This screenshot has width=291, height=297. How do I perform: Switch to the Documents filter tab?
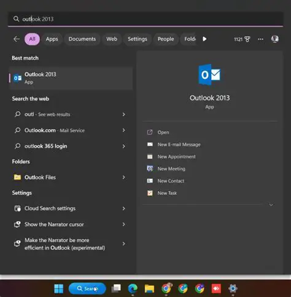coord(82,39)
